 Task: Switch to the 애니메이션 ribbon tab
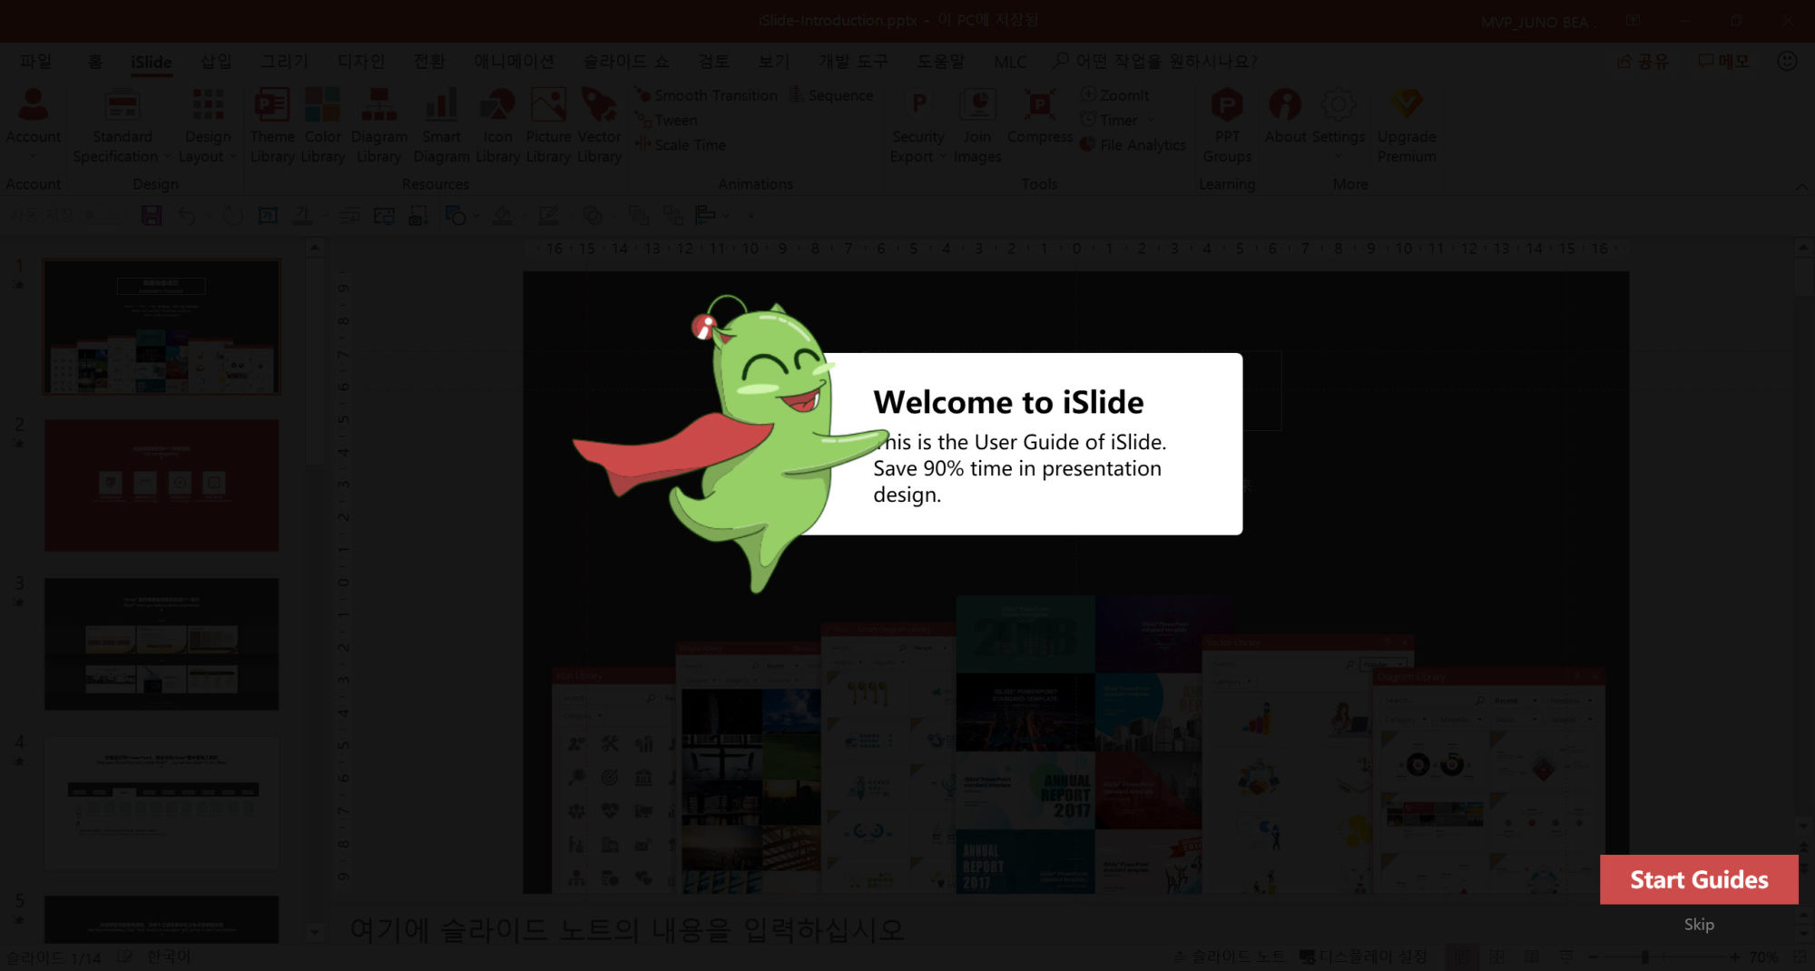pyautogui.click(x=514, y=61)
